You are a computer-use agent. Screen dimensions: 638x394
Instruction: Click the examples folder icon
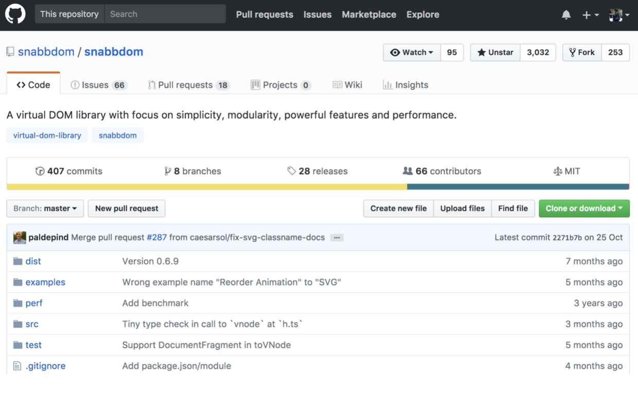pos(18,282)
